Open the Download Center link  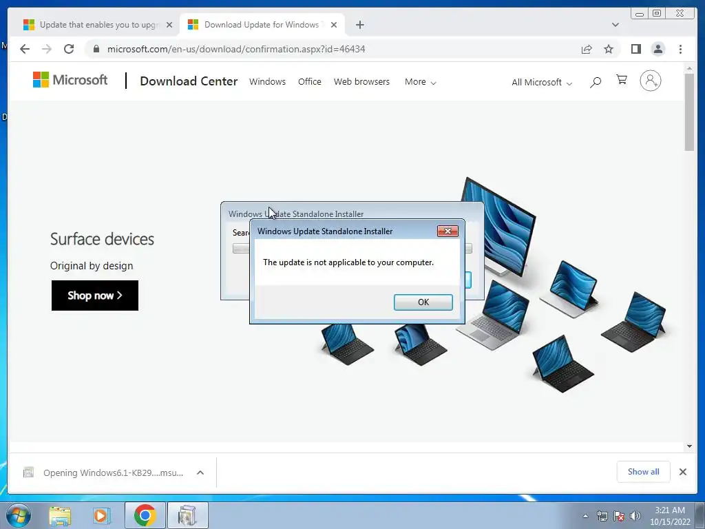[x=189, y=81]
